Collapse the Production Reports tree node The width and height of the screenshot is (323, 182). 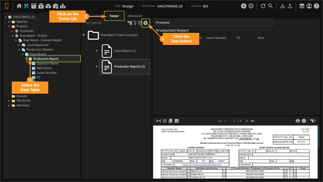click(19, 50)
